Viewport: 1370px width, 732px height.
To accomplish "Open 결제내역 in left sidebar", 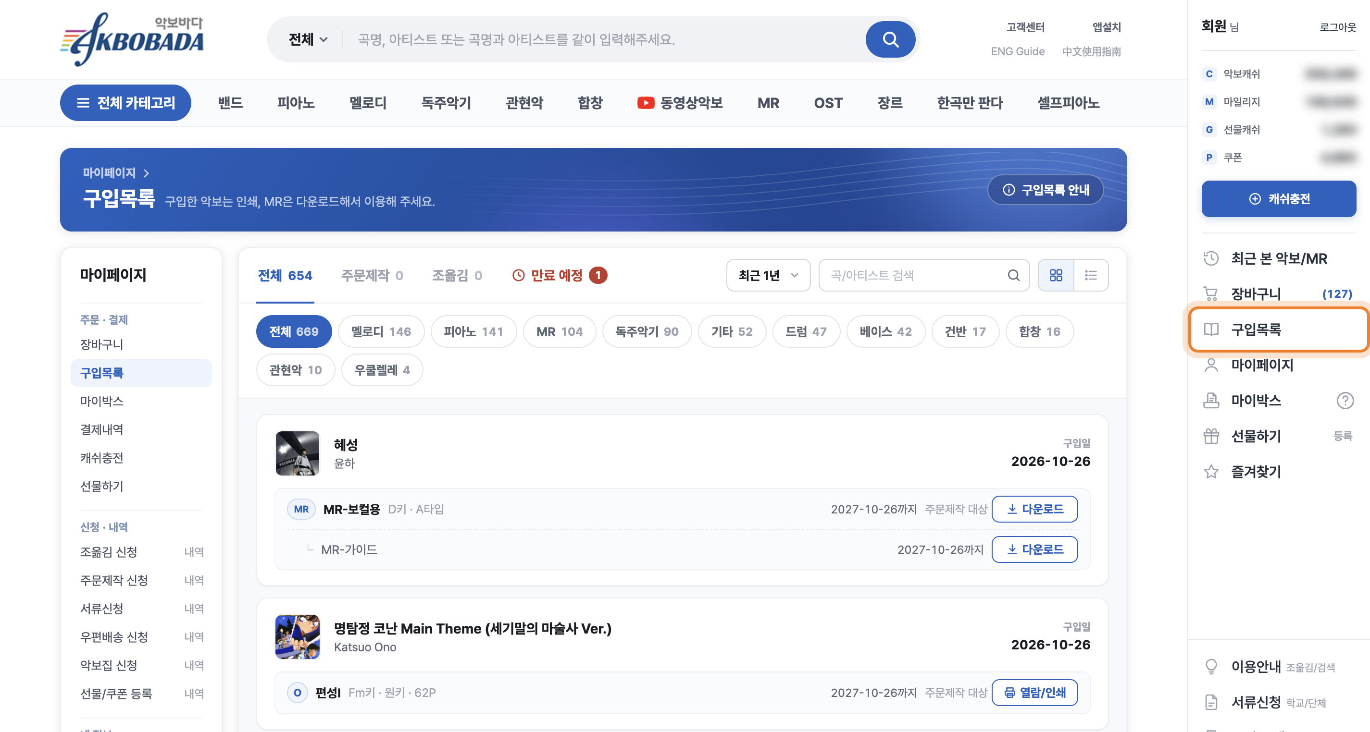I will [x=101, y=429].
